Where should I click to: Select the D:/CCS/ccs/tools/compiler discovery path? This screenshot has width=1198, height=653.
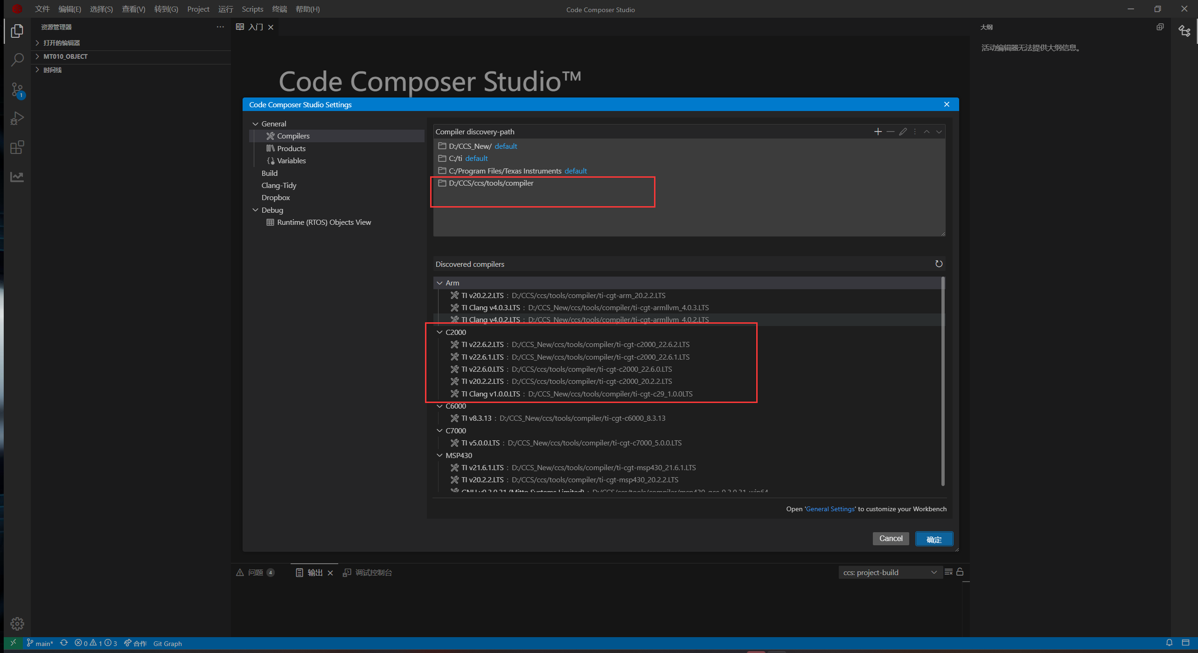tap(491, 183)
